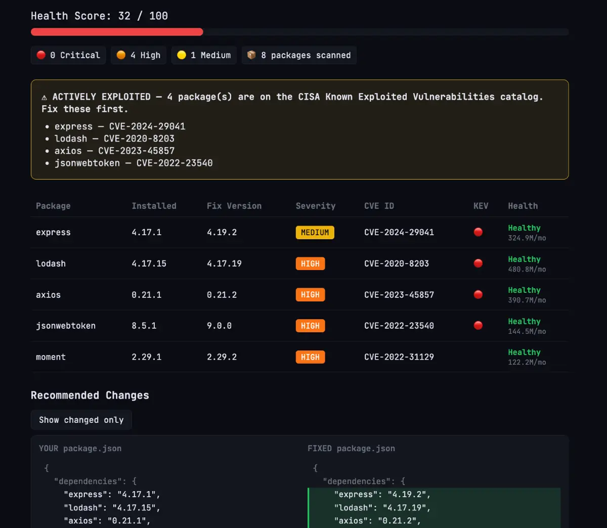Click the 4 High badge

click(x=139, y=55)
